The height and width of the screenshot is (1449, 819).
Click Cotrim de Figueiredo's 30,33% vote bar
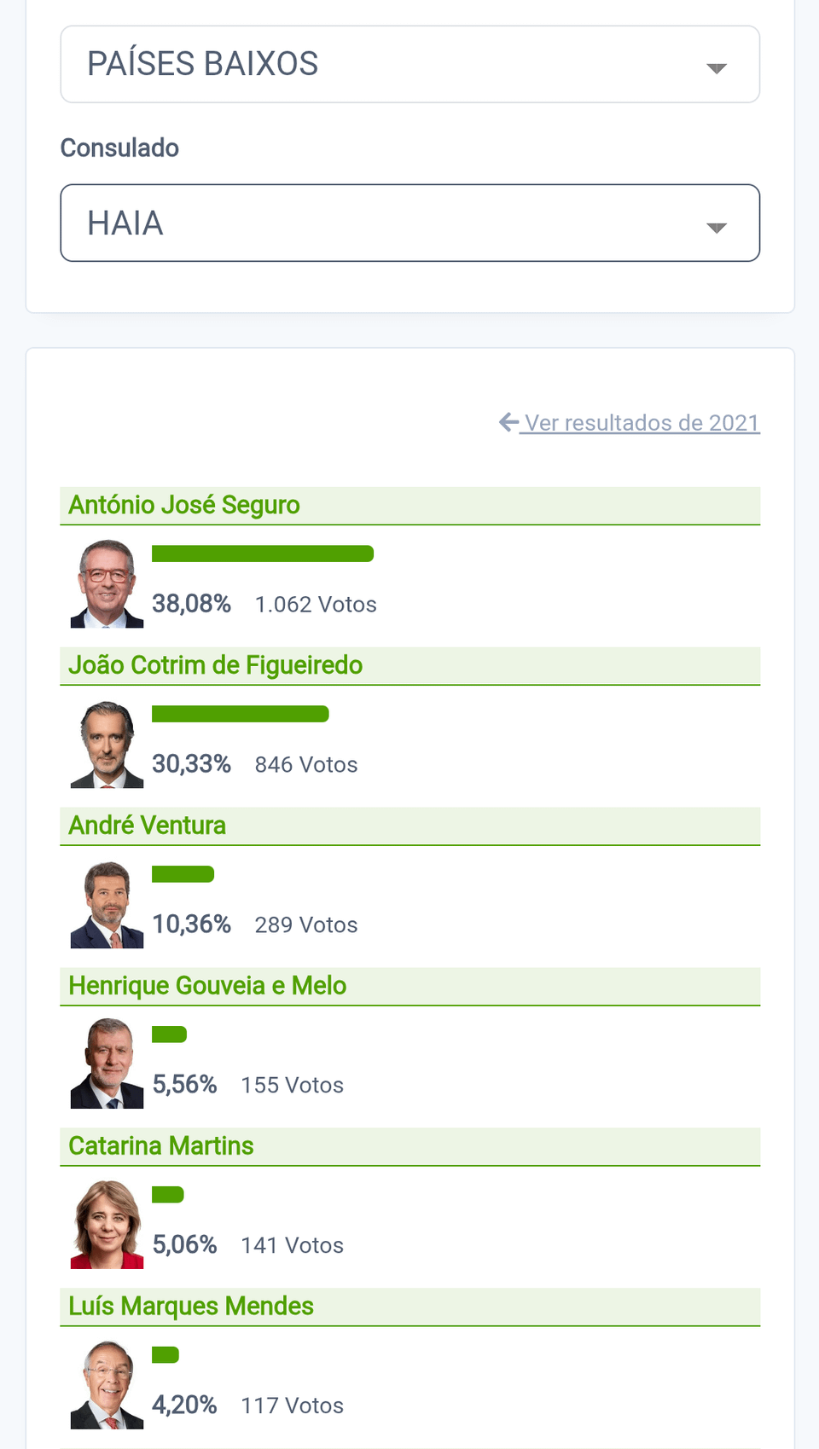(x=241, y=714)
